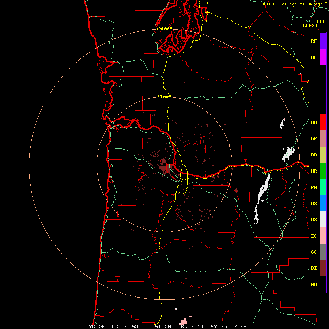The height and width of the screenshot is (329, 329).
Task: Click the RA legend label
Action: [314, 188]
